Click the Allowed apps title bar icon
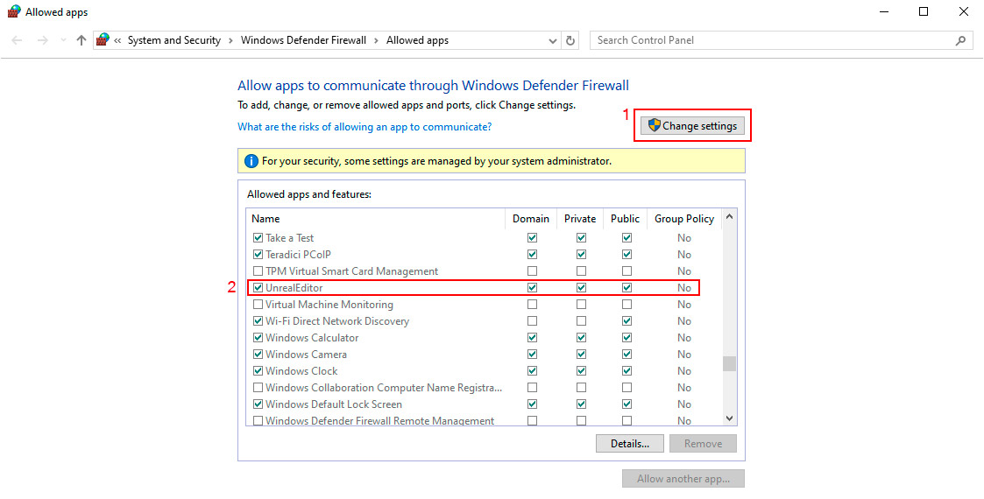 coord(13,12)
